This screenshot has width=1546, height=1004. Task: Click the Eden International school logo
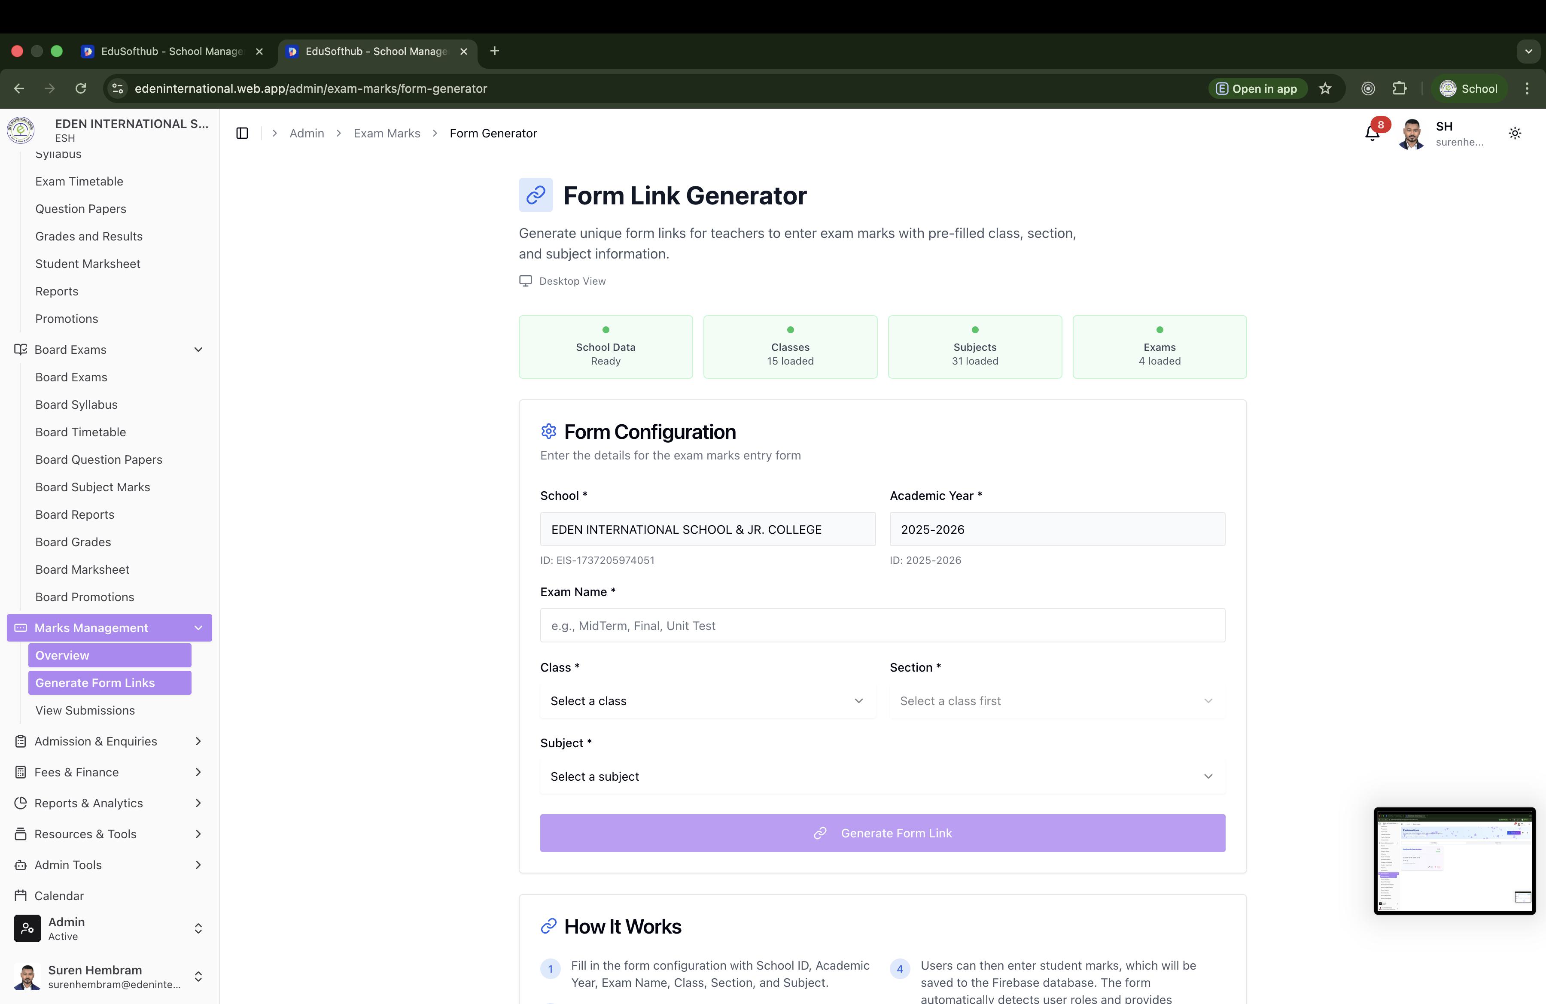[21, 130]
